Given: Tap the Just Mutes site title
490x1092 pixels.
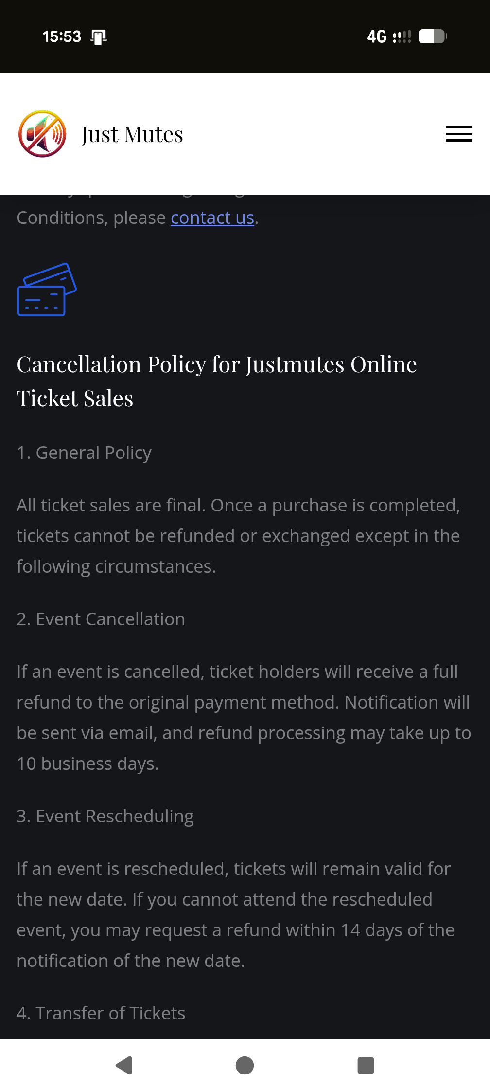Looking at the screenshot, I should point(132,134).
